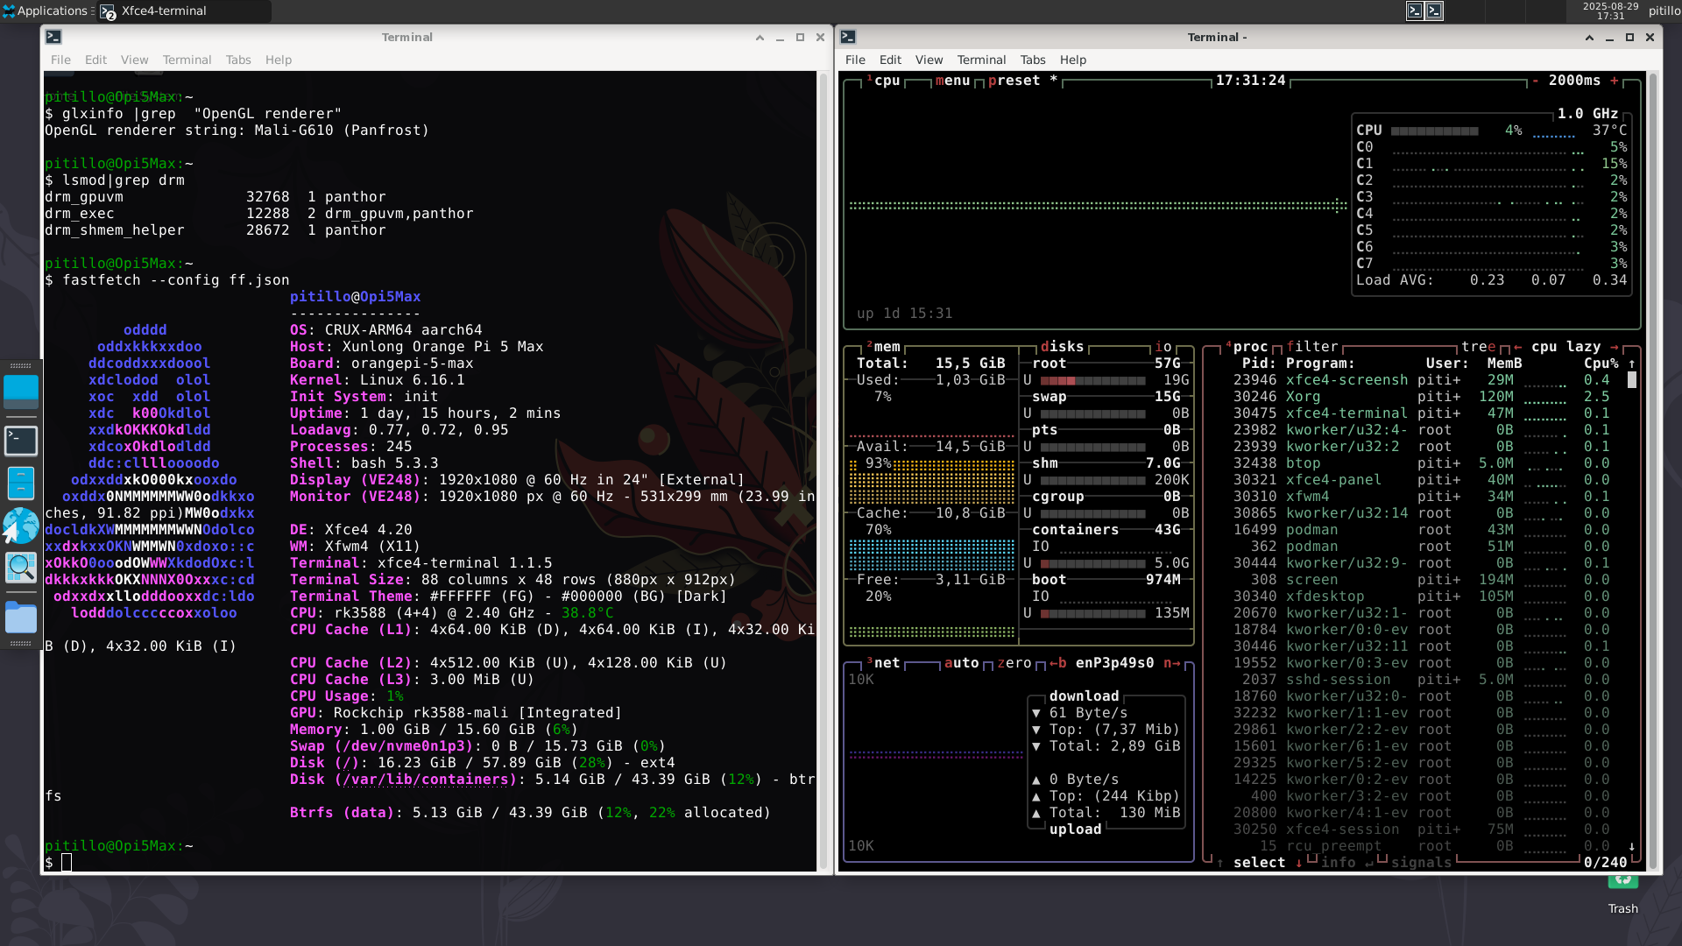Click filter to search btop processes

coord(1314,346)
